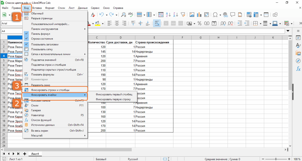This screenshot has height=161, width=302.
Task: Apply AutoFilter funnel icon
Action: pos(183,15)
